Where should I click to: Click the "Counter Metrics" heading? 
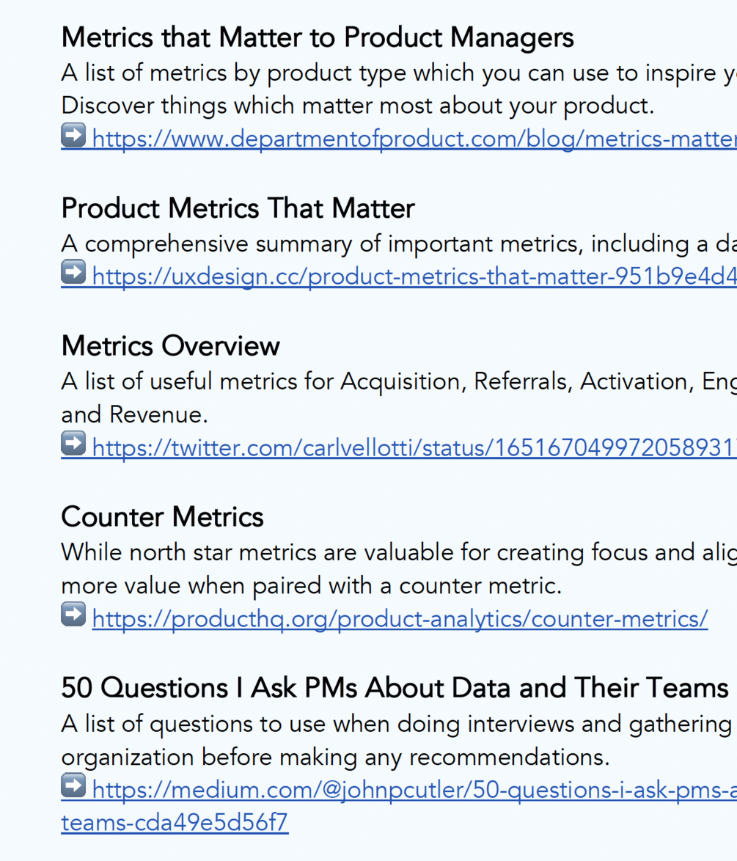click(162, 517)
